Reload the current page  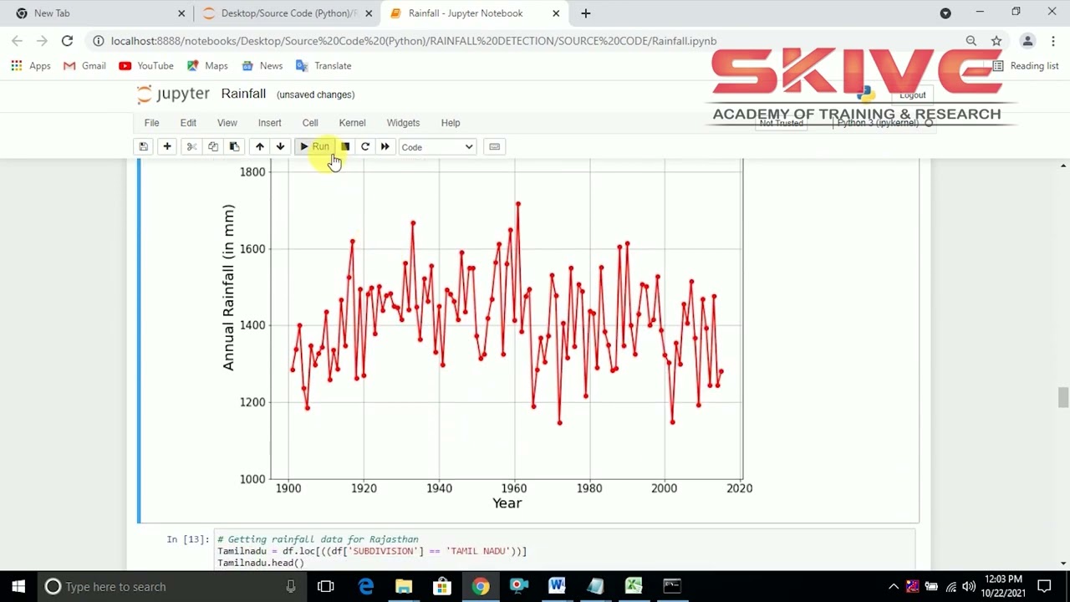(67, 41)
